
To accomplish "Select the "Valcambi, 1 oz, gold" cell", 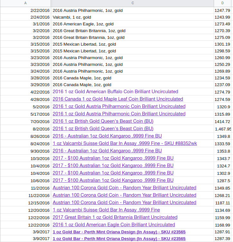I will [72, 17].
